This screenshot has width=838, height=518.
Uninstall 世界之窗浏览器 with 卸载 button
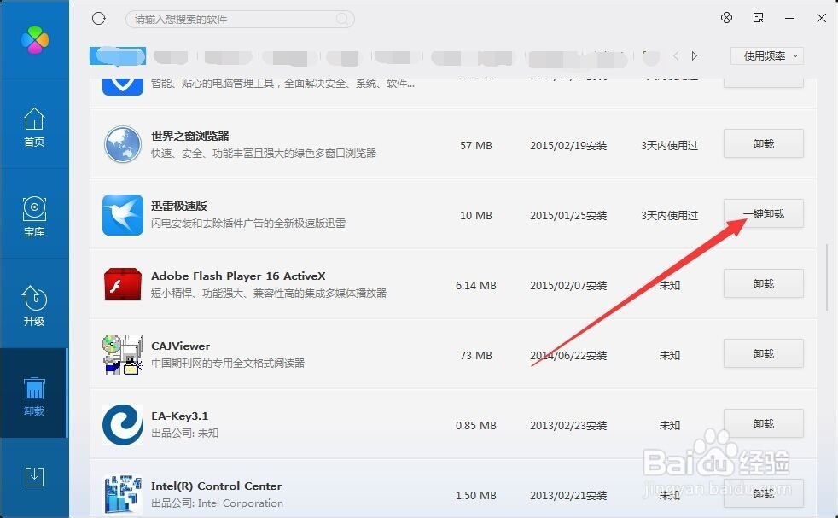[763, 144]
